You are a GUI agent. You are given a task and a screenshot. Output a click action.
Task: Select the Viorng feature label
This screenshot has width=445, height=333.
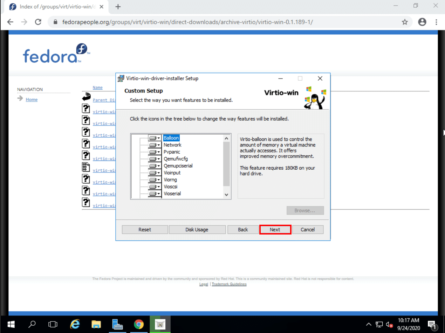coord(170,180)
